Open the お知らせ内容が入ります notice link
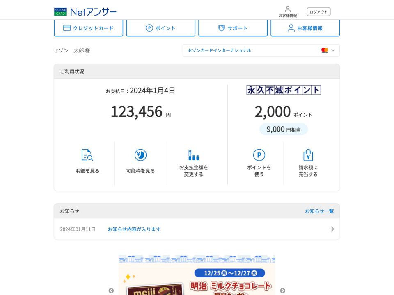 click(134, 229)
